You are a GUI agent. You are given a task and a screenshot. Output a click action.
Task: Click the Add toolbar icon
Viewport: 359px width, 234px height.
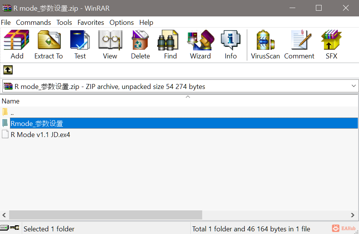17,40
